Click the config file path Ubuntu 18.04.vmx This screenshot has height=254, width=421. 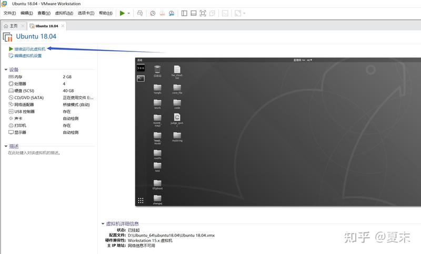[x=172, y=235]
